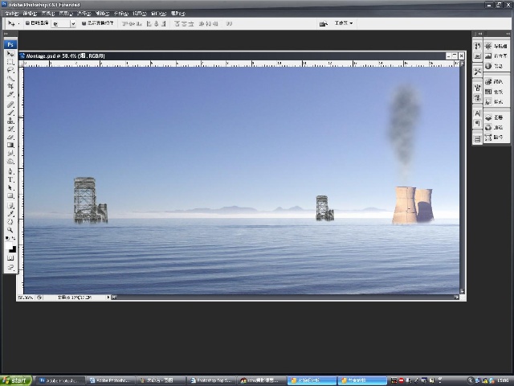The height and width of the screenshot is (386, 514).
Task: Select the Dodge tool
Action: (x=10, y=162)
